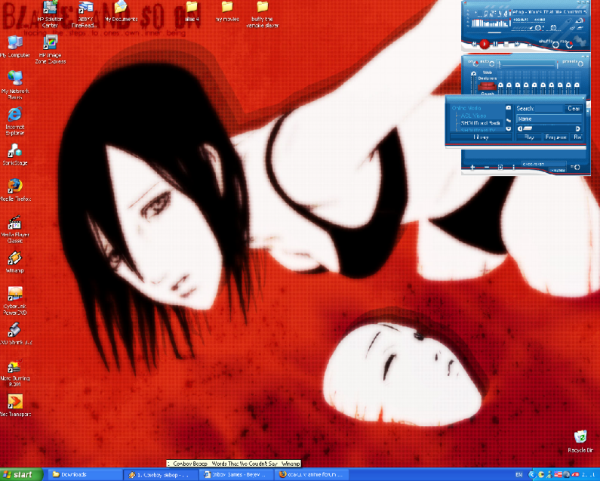Select Online Media tree node
Viewport: 600px width, 481px height.
tap(466, 108)
